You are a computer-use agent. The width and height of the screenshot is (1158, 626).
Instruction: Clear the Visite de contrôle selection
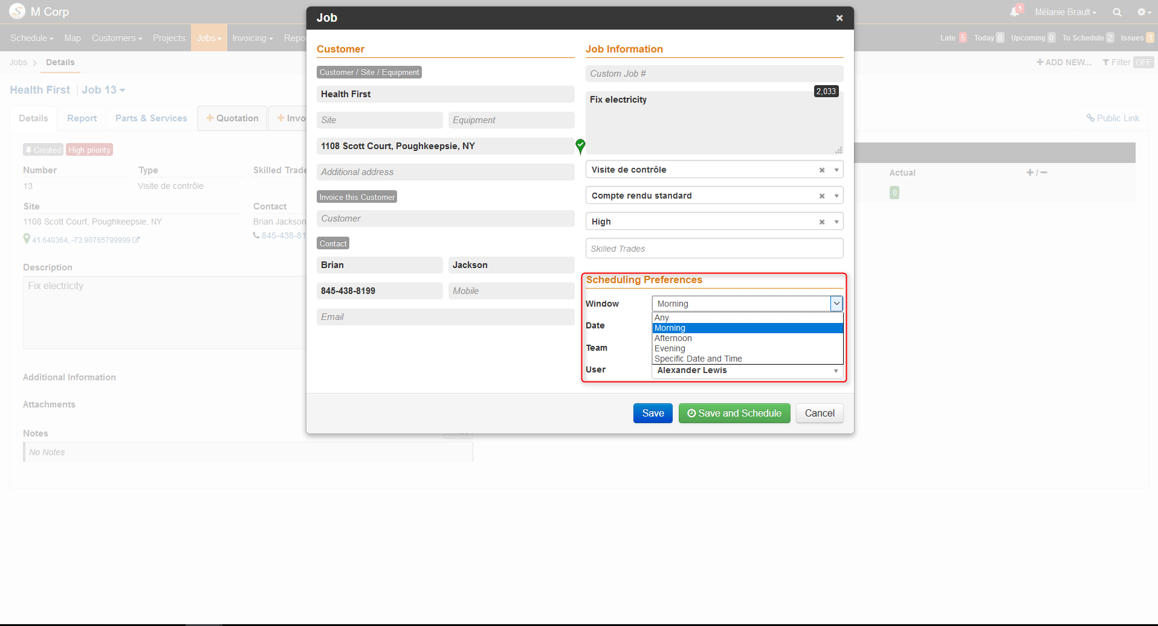[x=822, y=170]
